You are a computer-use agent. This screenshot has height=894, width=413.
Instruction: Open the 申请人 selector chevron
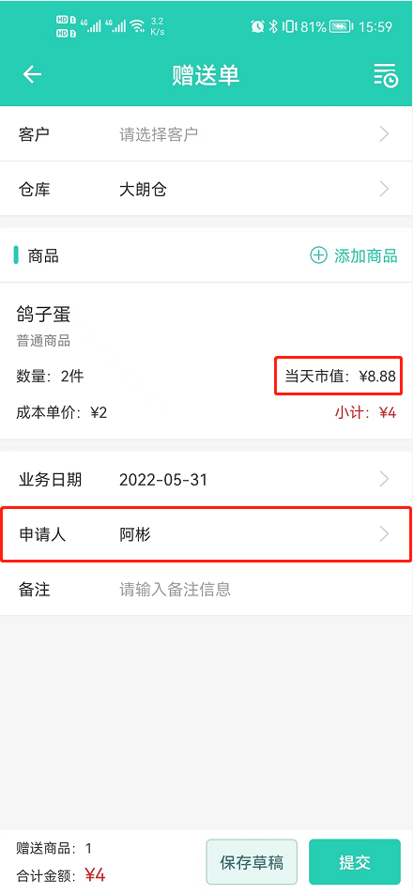coord(385,533)
